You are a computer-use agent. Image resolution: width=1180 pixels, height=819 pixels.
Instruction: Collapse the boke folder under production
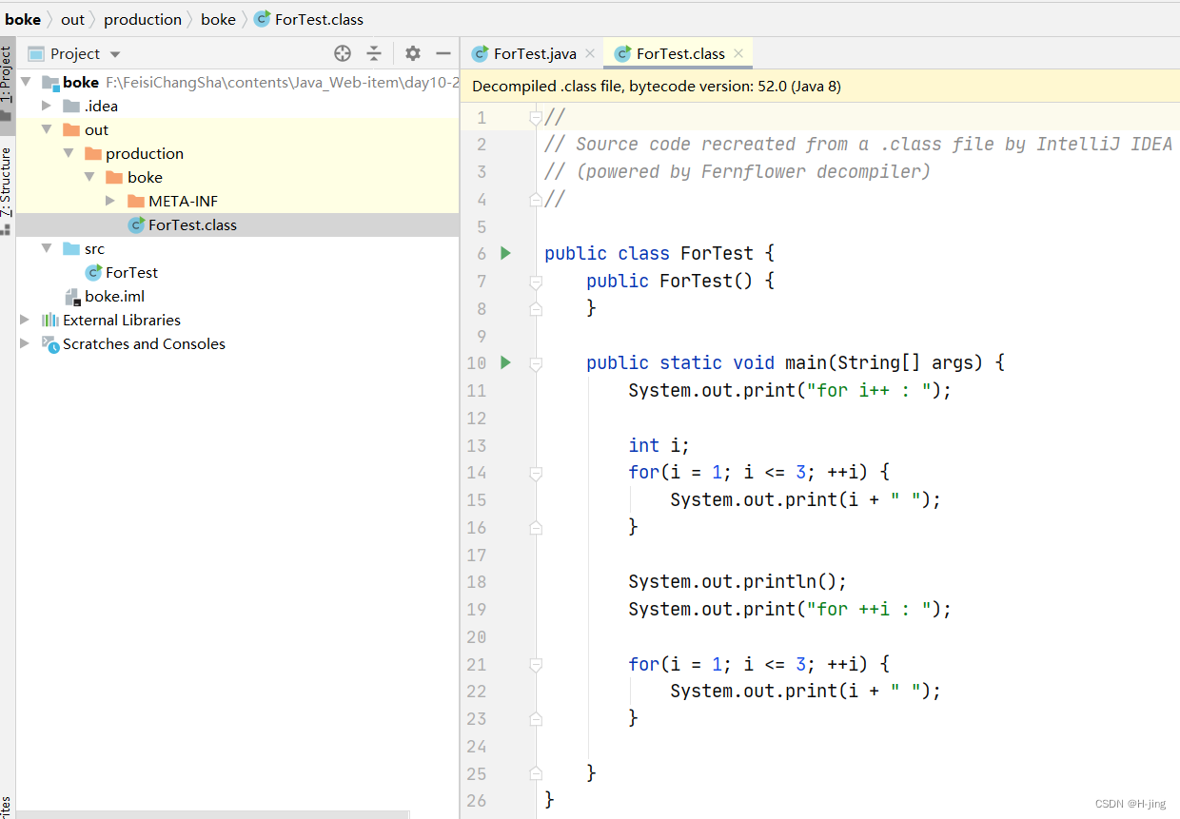pos(89,177)
